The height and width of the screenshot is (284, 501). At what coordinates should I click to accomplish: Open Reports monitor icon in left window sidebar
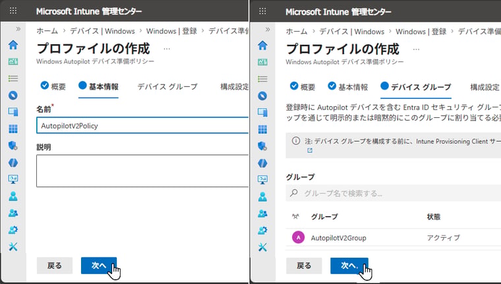click(13, 179)
